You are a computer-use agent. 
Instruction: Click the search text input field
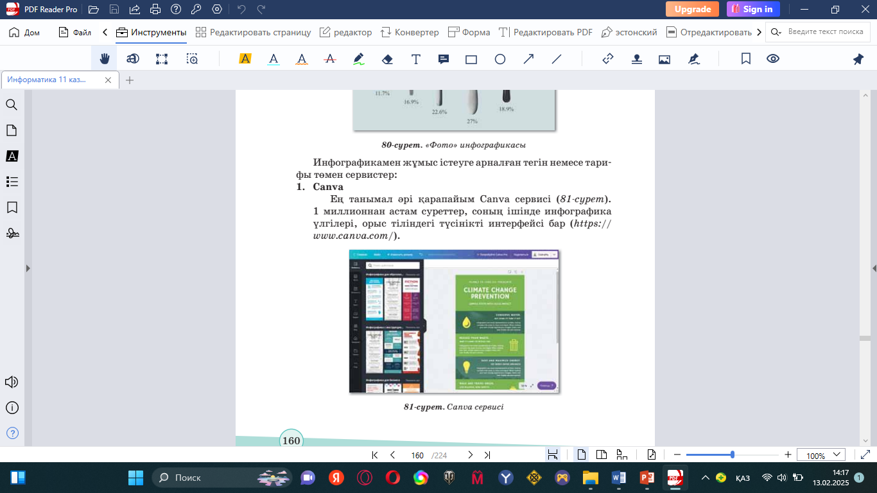click(825, 32)
